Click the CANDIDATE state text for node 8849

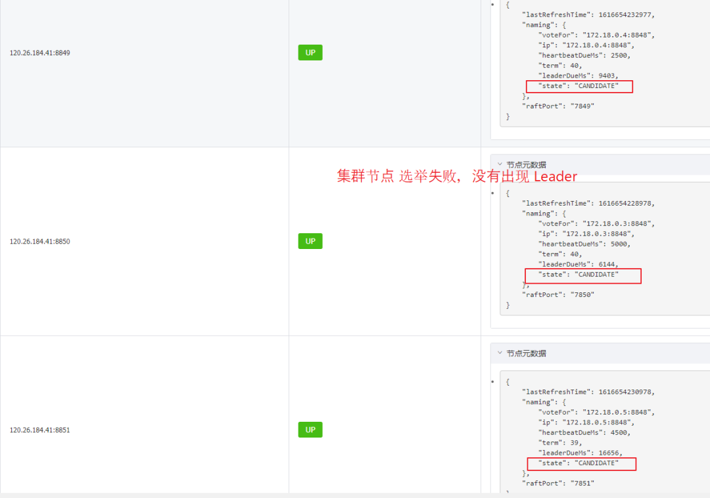pyautogui.click(x=596, y=86)
